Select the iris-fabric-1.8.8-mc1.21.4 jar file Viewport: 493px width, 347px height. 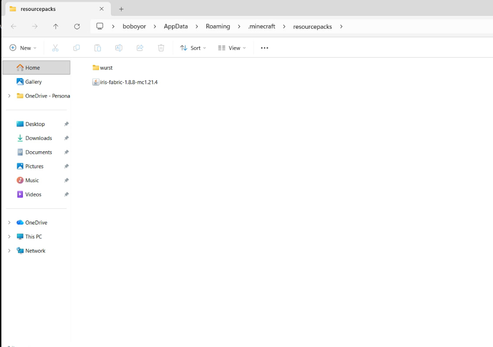click(128, 82)
